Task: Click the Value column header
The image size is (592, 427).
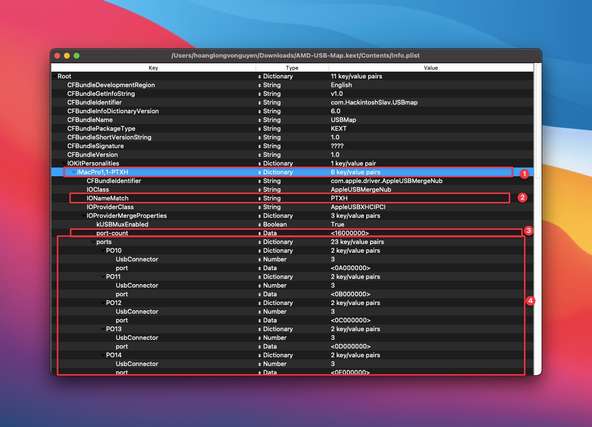Action: [x=431, y=68]
